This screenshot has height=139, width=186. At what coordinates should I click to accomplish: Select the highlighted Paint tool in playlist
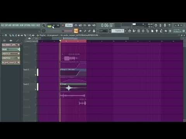coord(13,36)
